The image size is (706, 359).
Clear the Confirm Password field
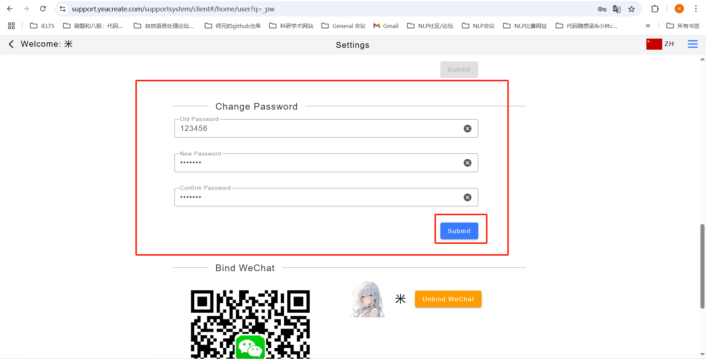coord(467,198)
